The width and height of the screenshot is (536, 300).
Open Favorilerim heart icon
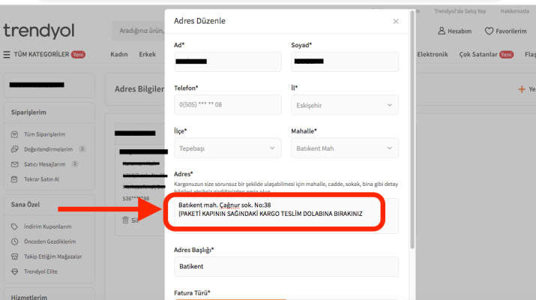click(x=490, y=31)
